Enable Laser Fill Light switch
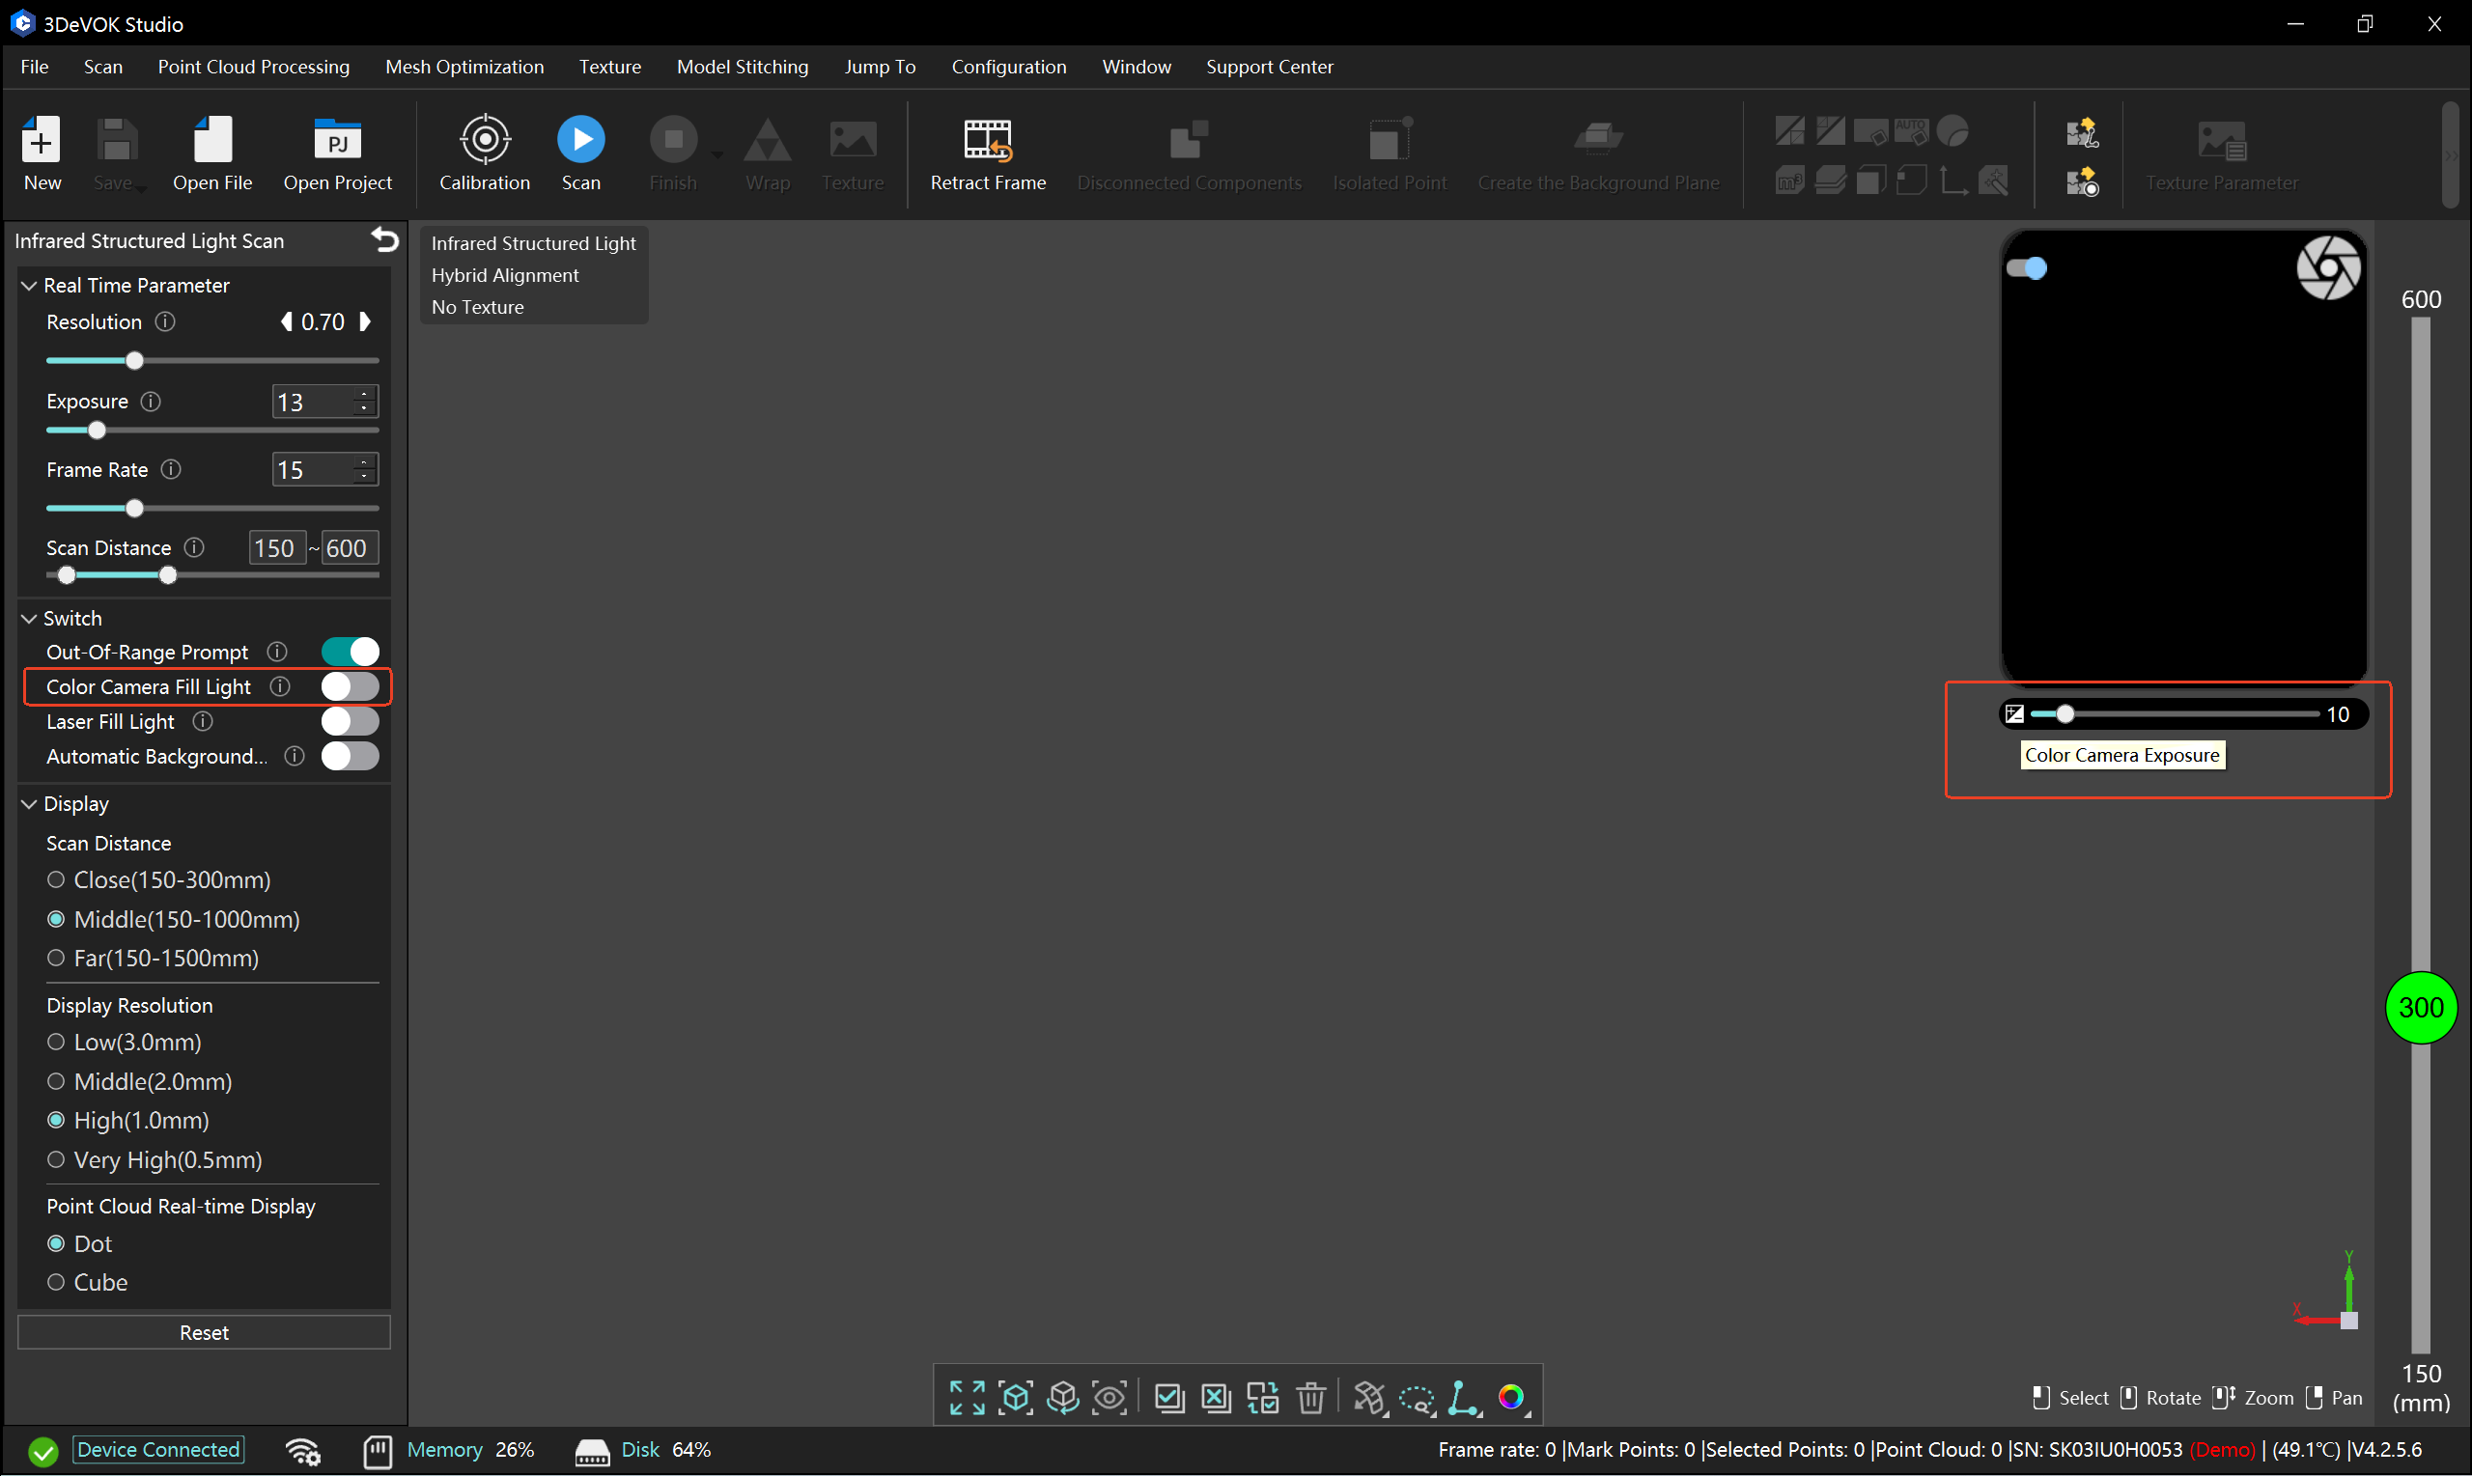2472x1476 pixels. pyautogui.click(x=351, y=721)
